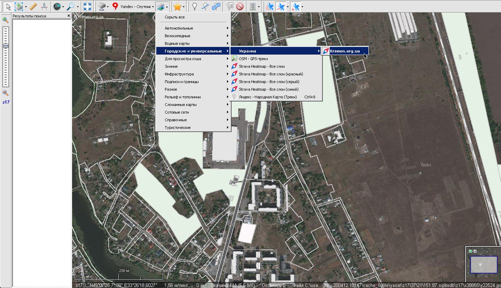The width and height of the screenshot is (501, 288).
Task: Add a new polygon area
Action: [x=216, y=6]
